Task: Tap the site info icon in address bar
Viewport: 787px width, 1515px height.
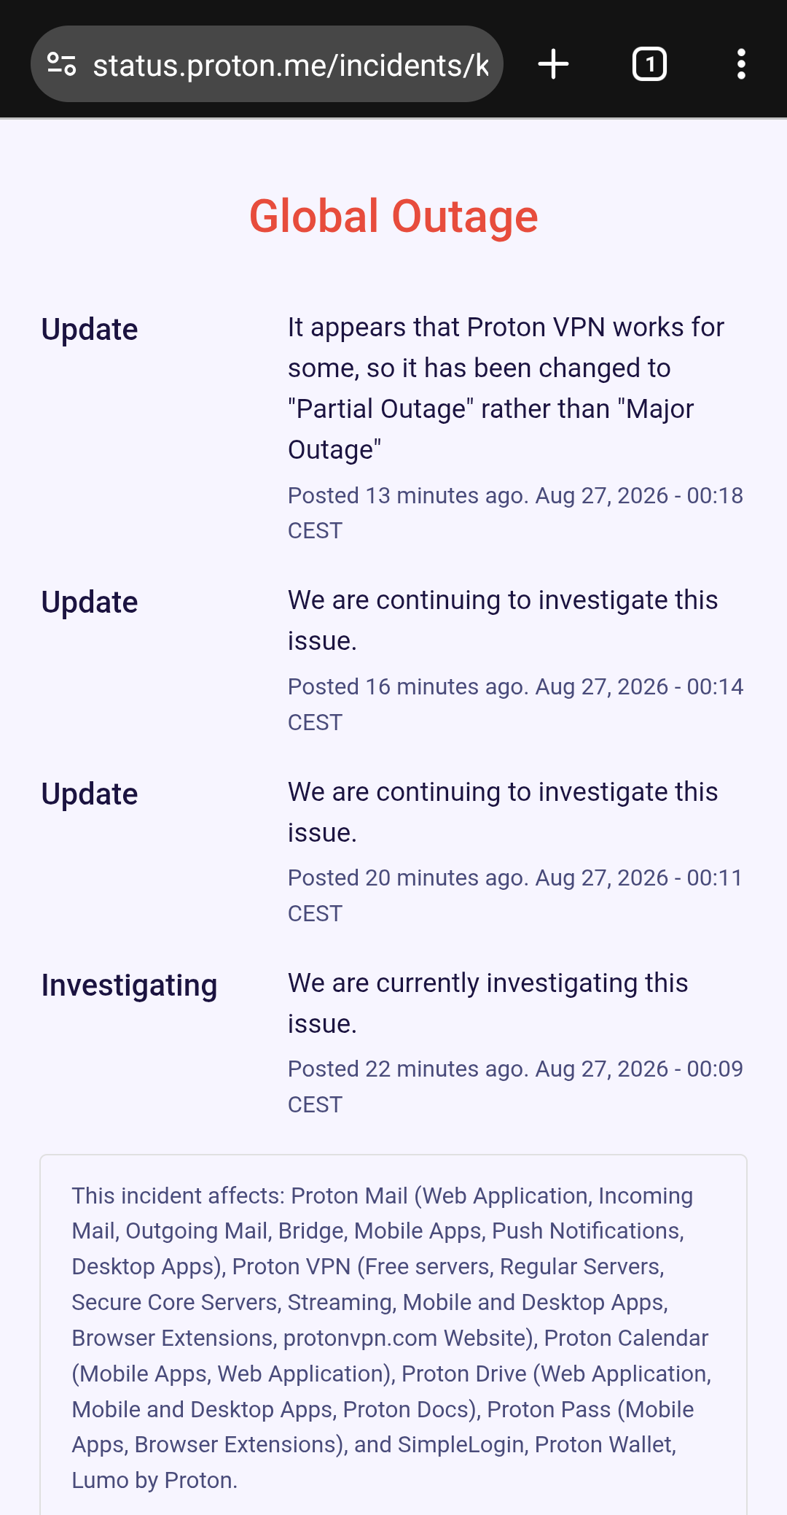Action: coord(62,64)
